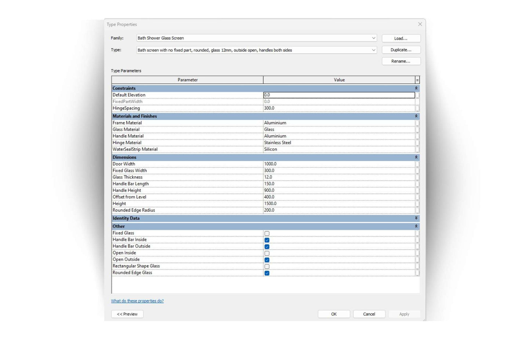Close the Type Properties dialog
Viewport: 530px width, 342px height.
(x=420, y=24)
